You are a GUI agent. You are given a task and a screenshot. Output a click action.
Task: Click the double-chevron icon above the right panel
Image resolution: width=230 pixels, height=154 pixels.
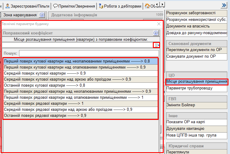point(224,5)
